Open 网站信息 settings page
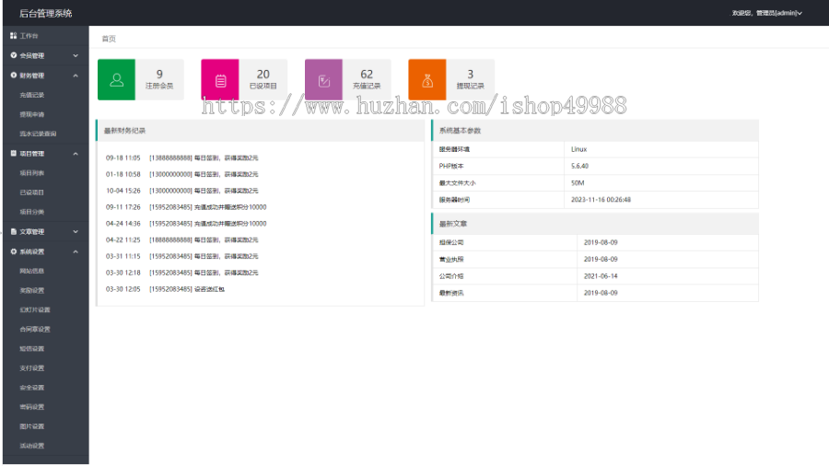The height and width of the screenshot is (466, 829). (31, 271)
